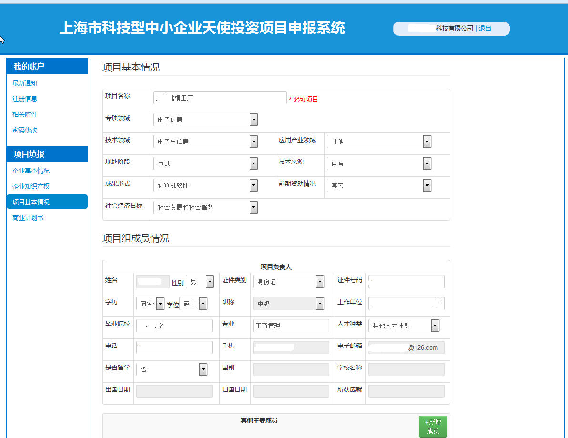Screen dimensions: 568x438
Task: Click the 证件号码 input field
Action: (x=406, y=282)
